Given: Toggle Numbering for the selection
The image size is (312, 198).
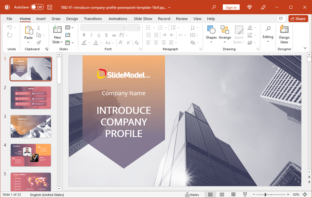Looking at the screenshot, I should coord(160,28).
